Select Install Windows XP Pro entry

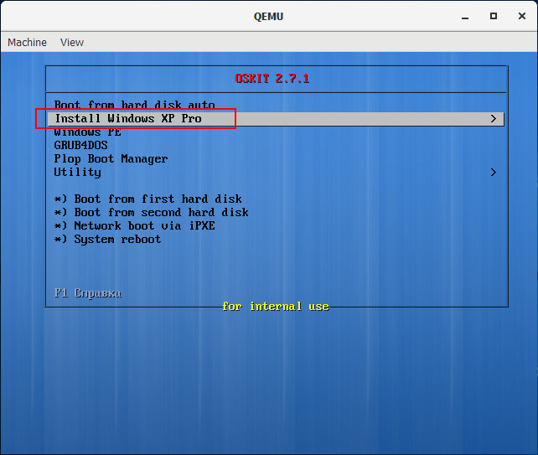(276, 119)
